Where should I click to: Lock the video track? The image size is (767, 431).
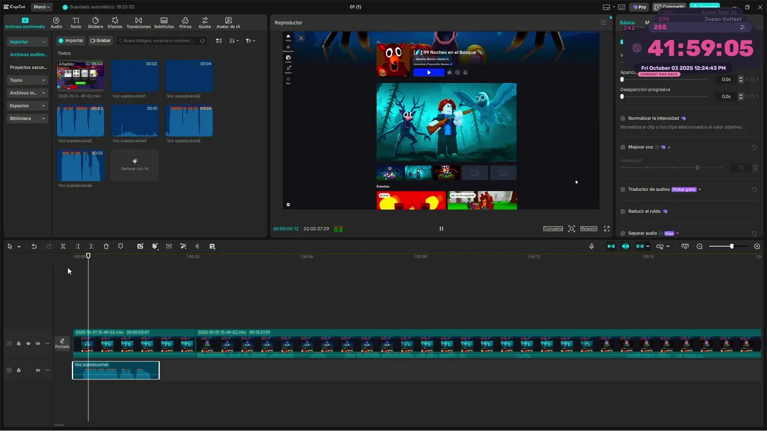(19, 344)
